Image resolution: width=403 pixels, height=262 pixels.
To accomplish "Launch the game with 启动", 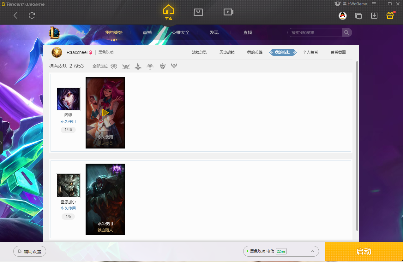I will [364, 251].
